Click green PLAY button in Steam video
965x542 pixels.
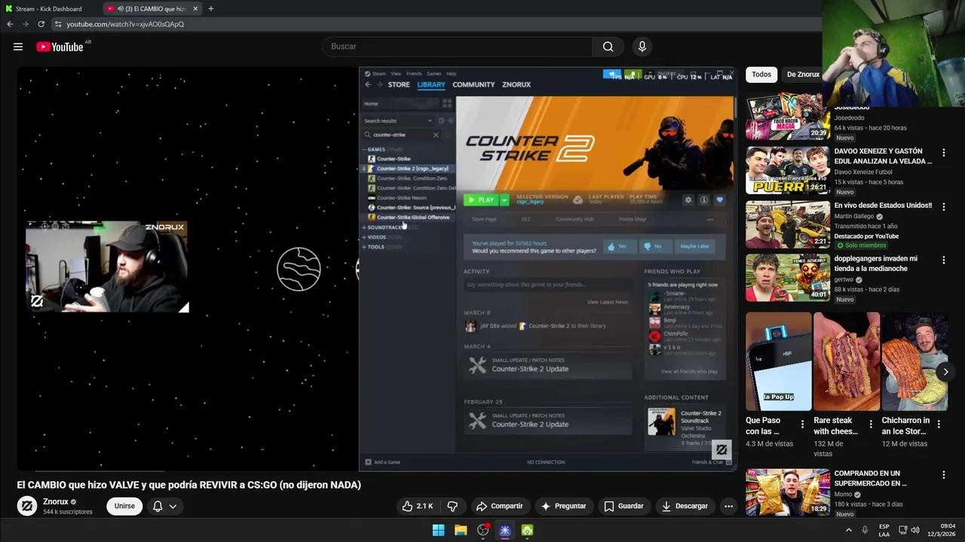click(481, 199)
